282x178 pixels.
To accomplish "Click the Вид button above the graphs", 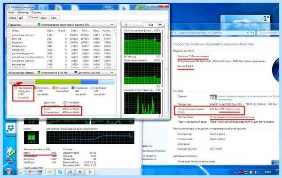I will (151, 24).
